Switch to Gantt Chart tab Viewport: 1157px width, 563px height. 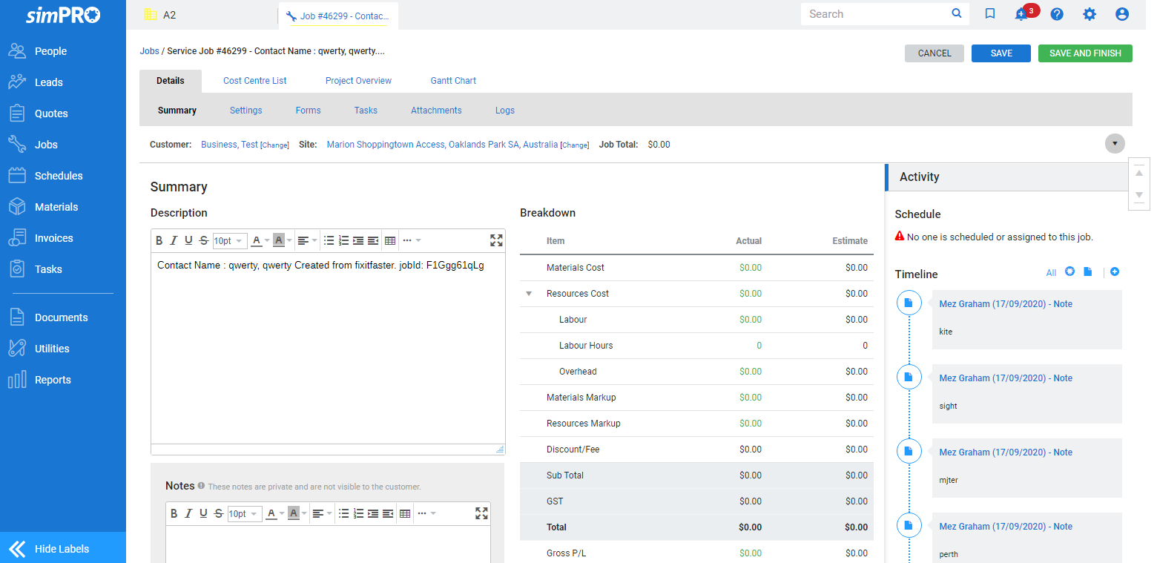pyautogui.click(x=453, y=81)
